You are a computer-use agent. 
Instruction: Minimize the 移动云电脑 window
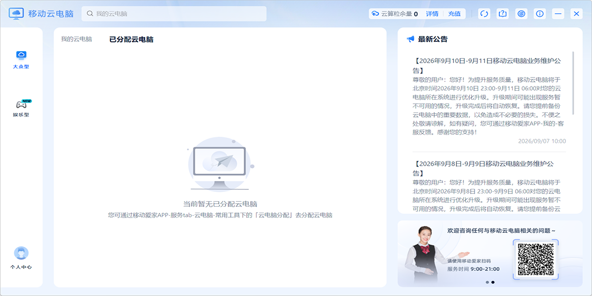pos(558,14)
